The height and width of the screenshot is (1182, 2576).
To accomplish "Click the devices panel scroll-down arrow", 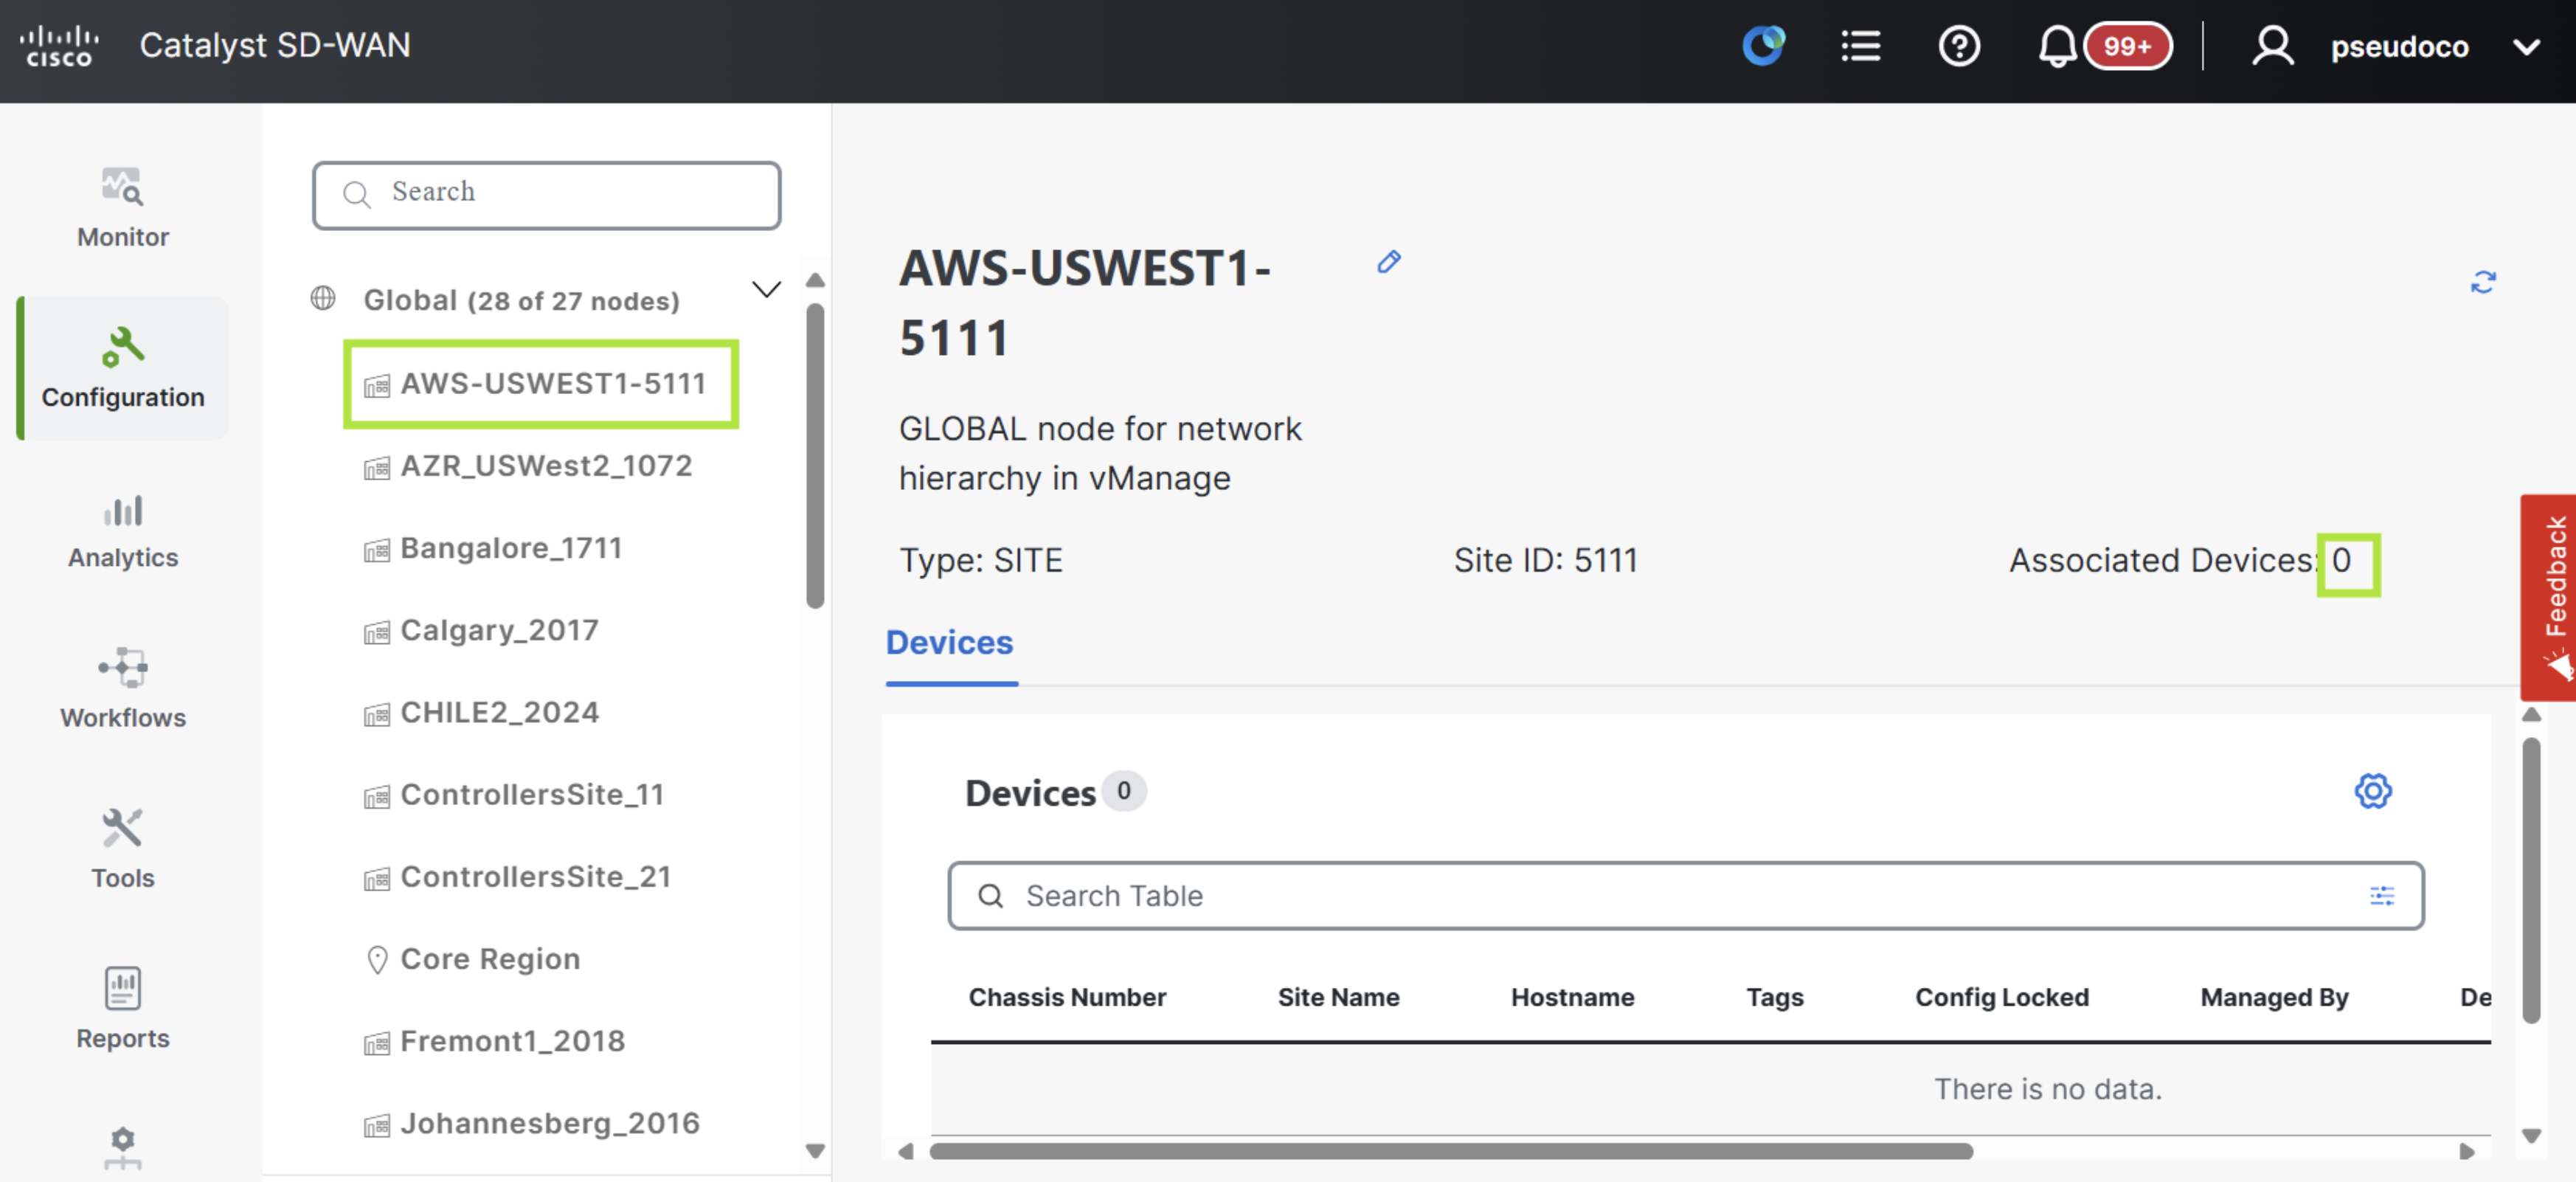I will (2531, 1136).
